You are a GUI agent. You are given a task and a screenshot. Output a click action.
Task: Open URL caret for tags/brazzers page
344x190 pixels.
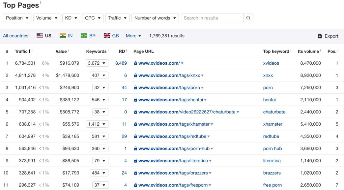[210, 173]
